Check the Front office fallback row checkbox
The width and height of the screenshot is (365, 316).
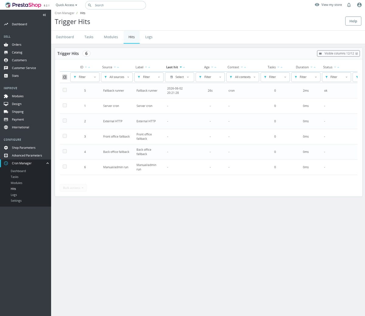click(x=64, y=136)
